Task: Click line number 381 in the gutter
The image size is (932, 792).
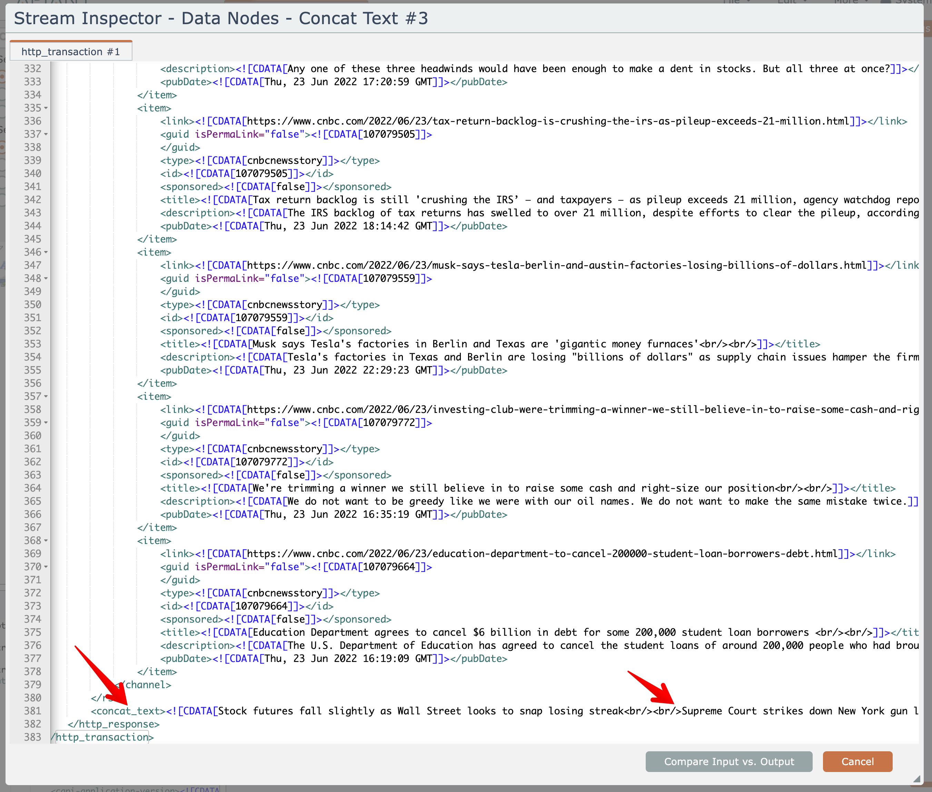Action: (x=32, y=711)
